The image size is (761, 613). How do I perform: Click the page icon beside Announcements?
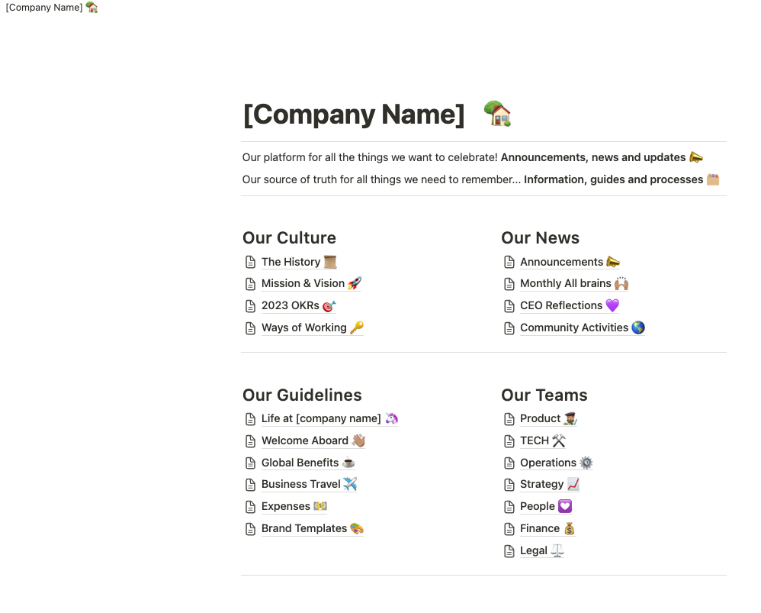point(509,262)
